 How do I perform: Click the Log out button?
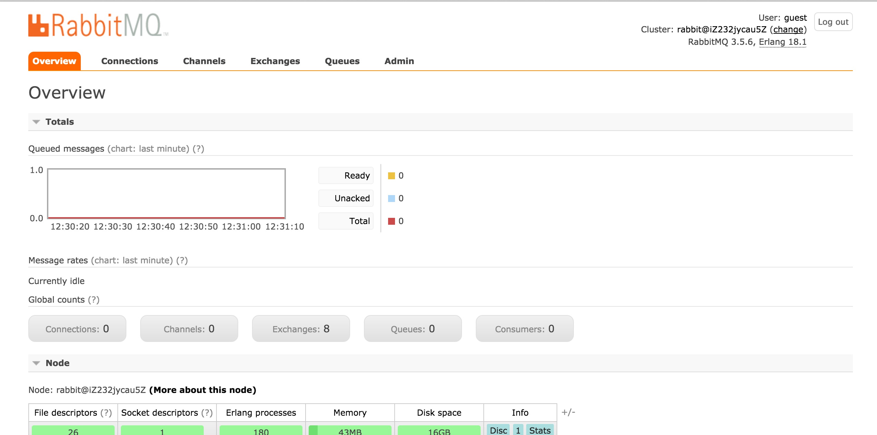tap(833, 22)
